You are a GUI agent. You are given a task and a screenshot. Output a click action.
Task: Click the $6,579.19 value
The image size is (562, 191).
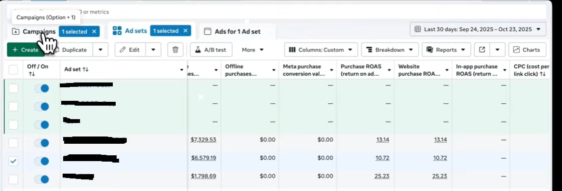point(203,158)
